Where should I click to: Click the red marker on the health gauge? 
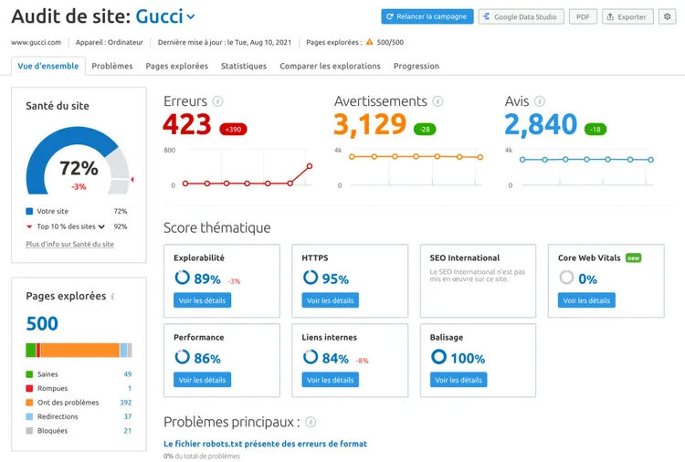132,180
